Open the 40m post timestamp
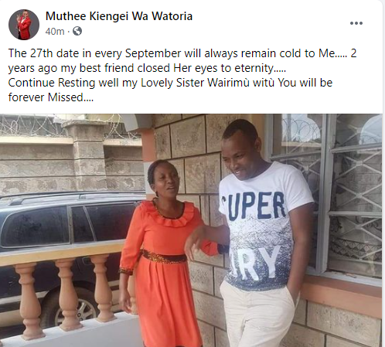The height and width of the screenshot is (347, 385). (x=55, y=32)
